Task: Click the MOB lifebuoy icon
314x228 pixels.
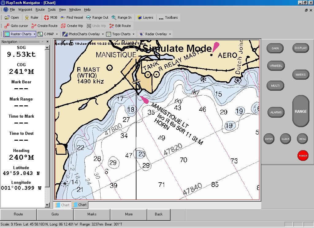Action: tap(47, 18)
